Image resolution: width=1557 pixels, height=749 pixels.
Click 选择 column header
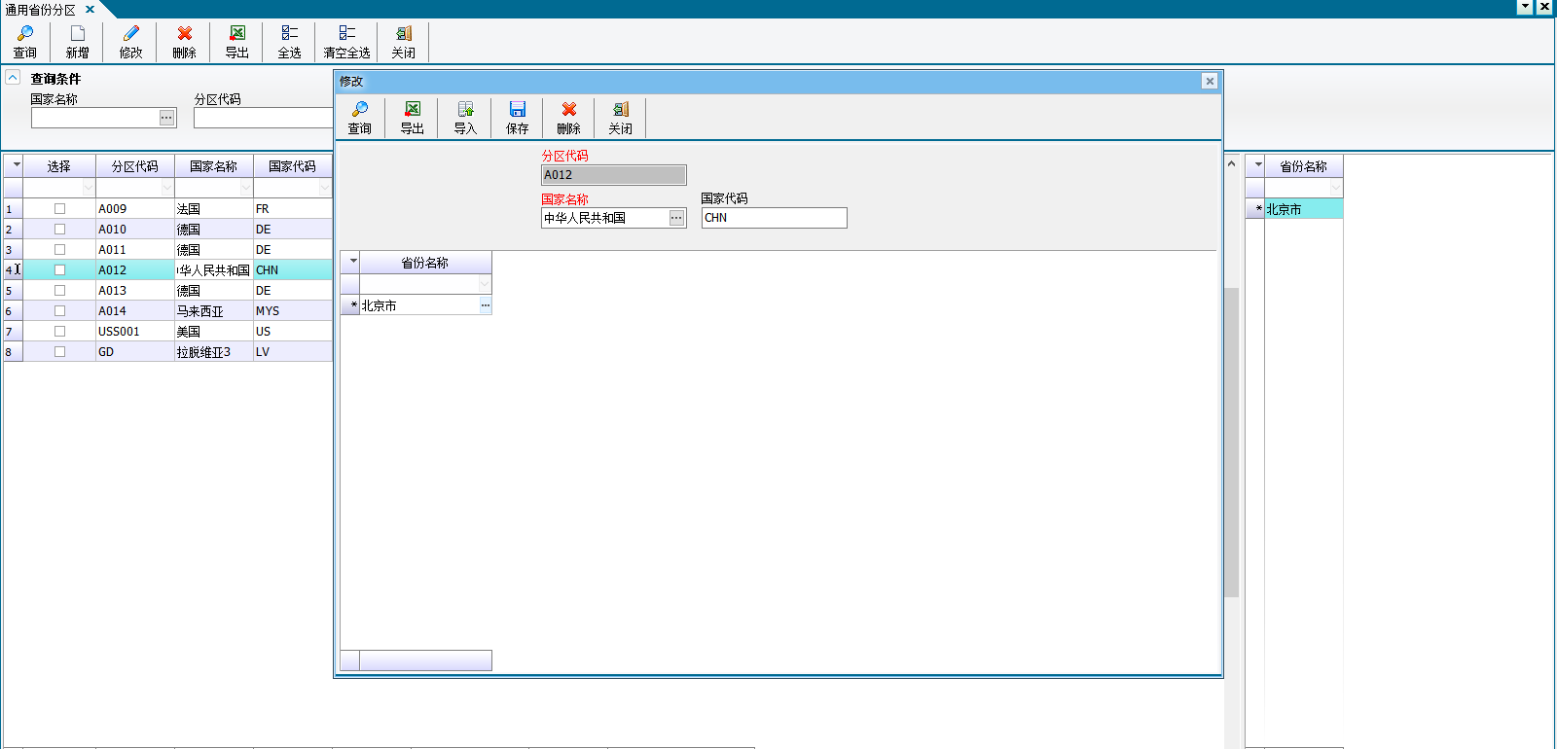click(x=59, y=166)
